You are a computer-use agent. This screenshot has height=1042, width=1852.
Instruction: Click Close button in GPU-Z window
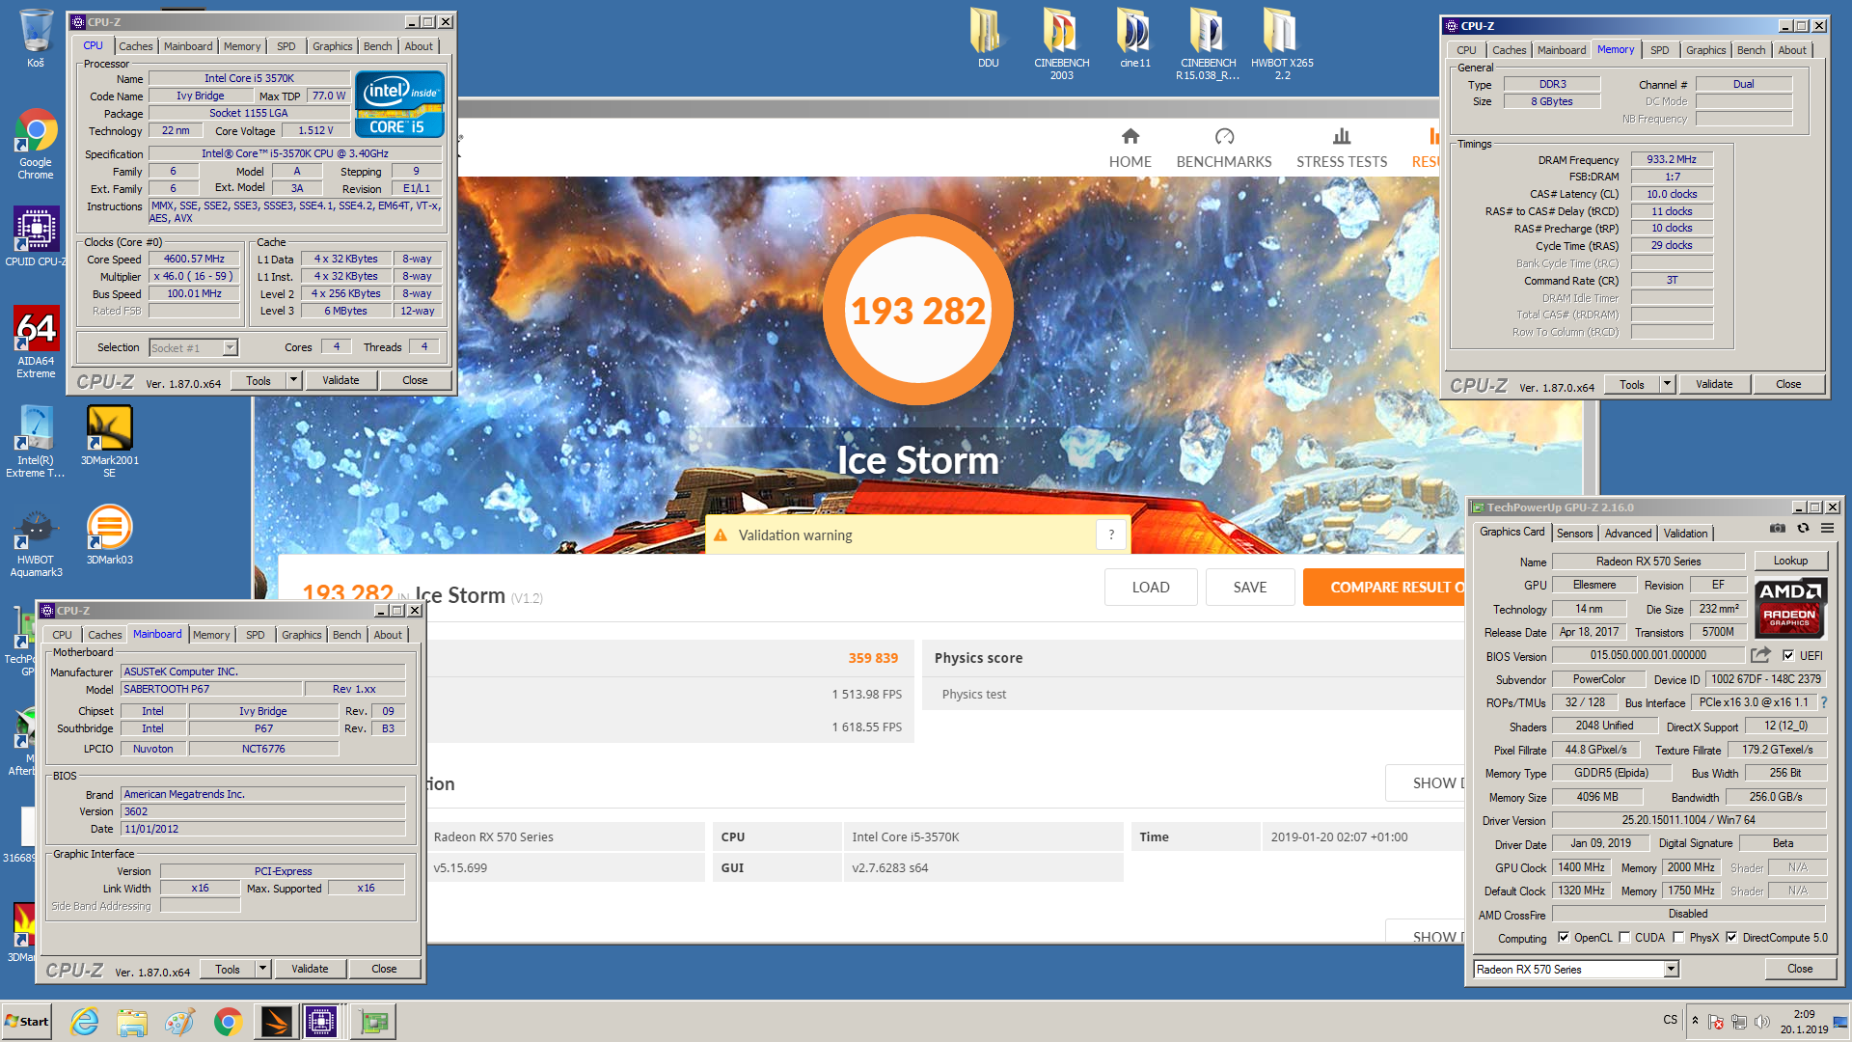pos(1800,969)
